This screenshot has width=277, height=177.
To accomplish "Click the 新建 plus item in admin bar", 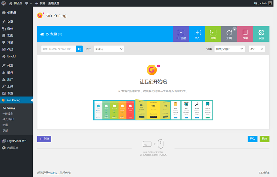I will point(40,3).
